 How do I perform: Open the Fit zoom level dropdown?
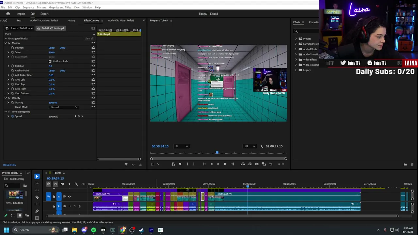(x=182, y=146)
